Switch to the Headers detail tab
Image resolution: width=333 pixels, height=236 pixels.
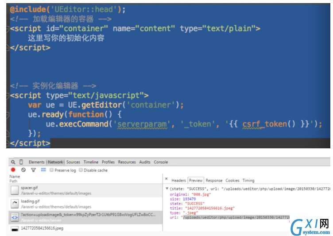(x=178, y=180)
